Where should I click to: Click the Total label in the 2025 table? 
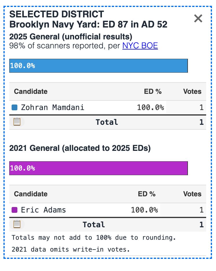coord(107,122)
